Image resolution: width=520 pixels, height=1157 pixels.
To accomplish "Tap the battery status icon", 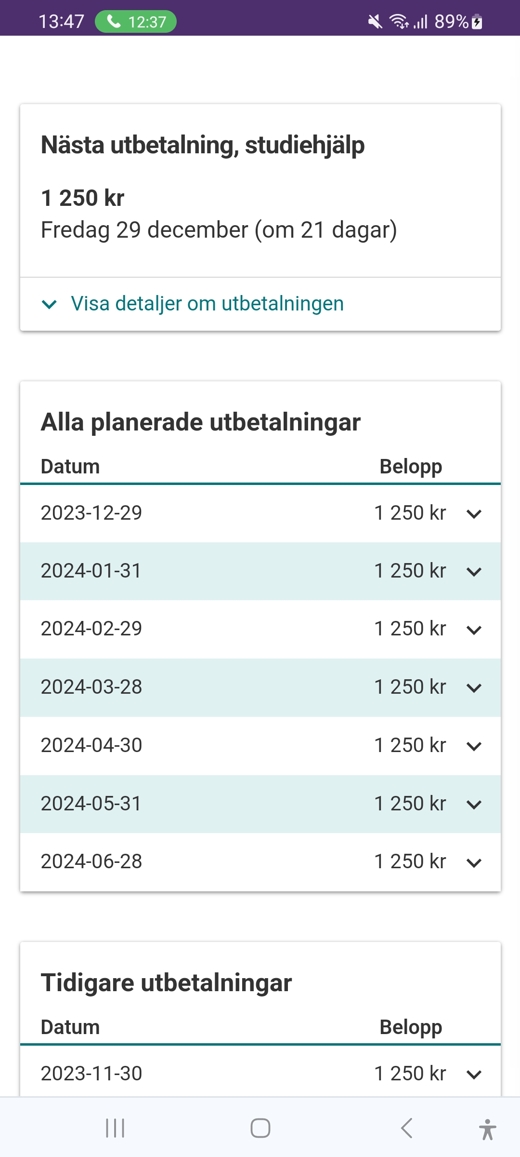I will tap(477, 22).
